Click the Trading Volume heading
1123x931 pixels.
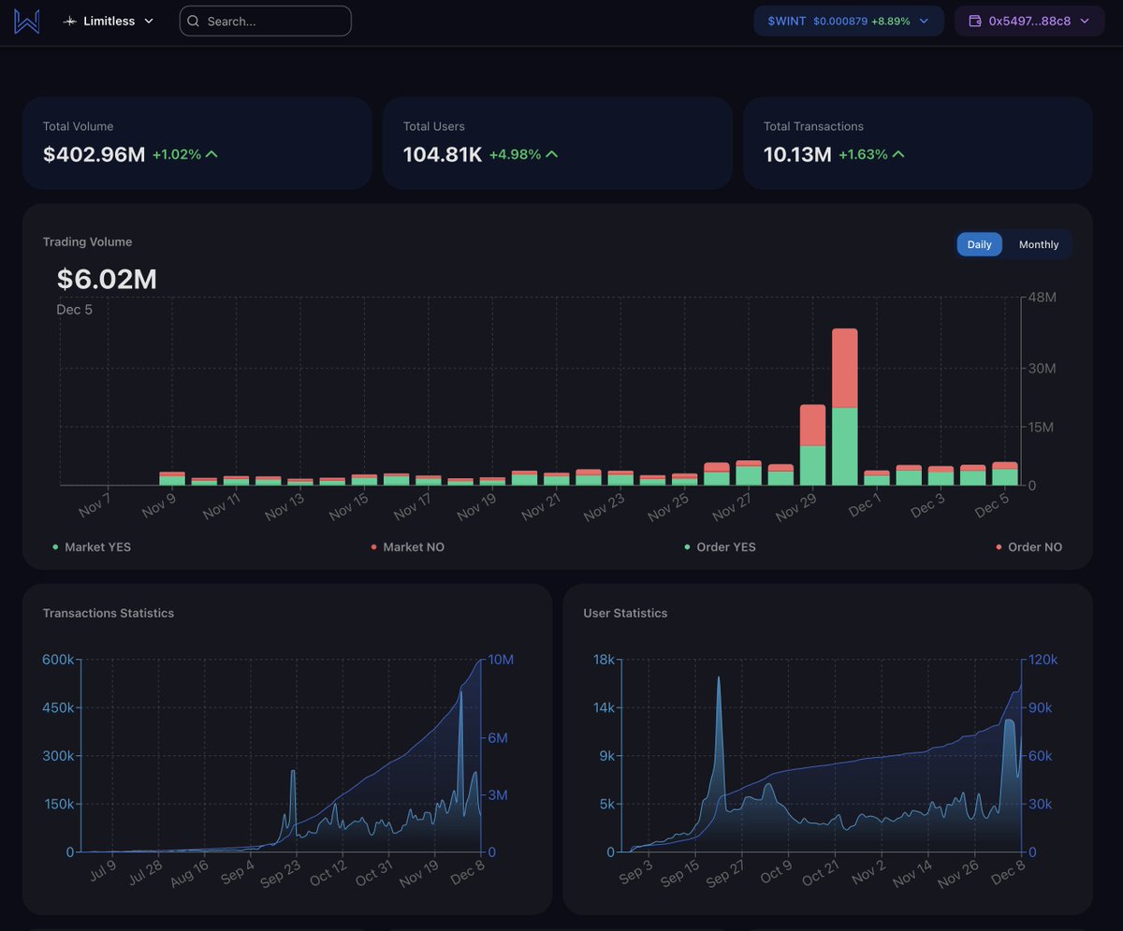[x=87, y=241]
